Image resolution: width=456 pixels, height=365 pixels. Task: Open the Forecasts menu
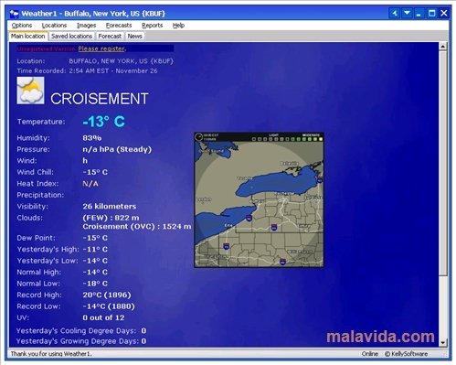(x=119, y=26)
